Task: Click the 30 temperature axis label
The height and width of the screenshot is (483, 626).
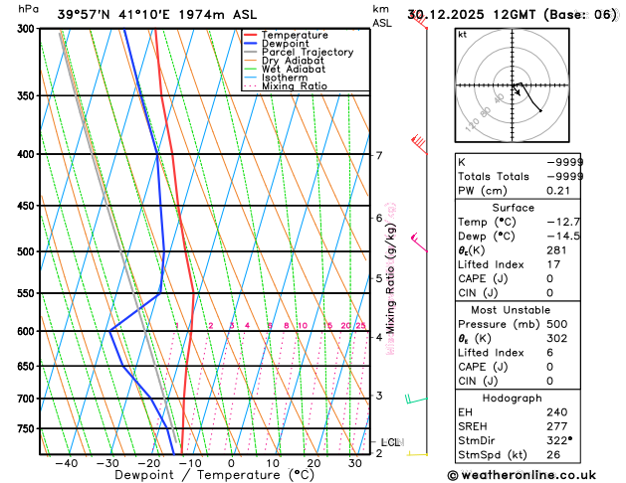Action: pos(355,463)
